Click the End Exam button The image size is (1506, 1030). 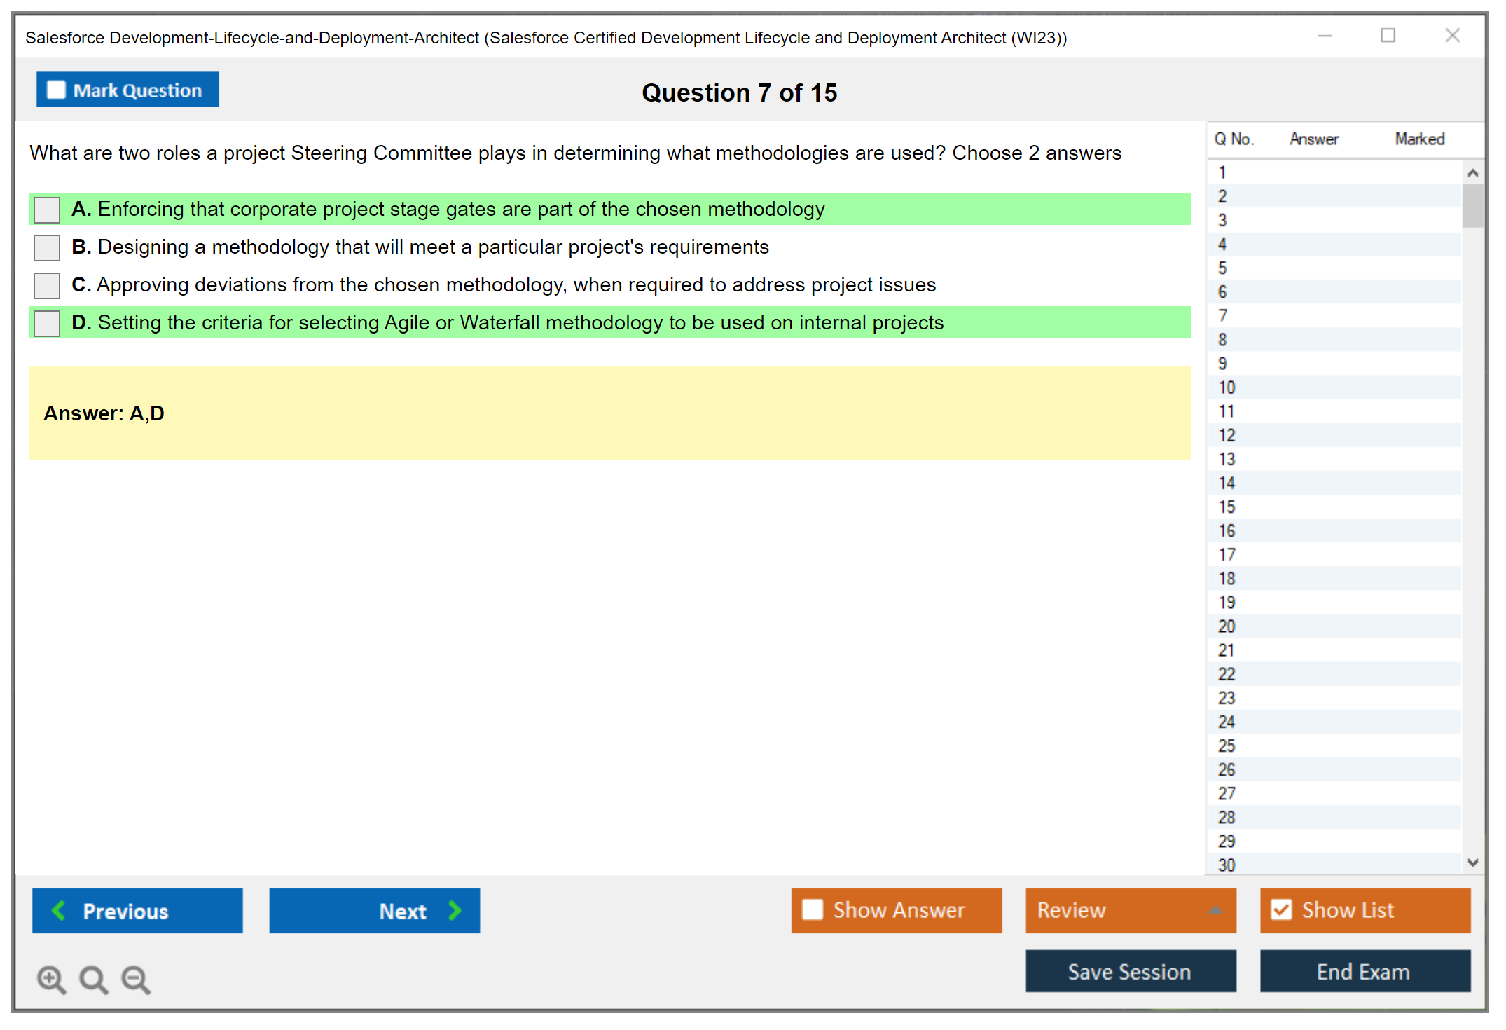point(1365,971)
